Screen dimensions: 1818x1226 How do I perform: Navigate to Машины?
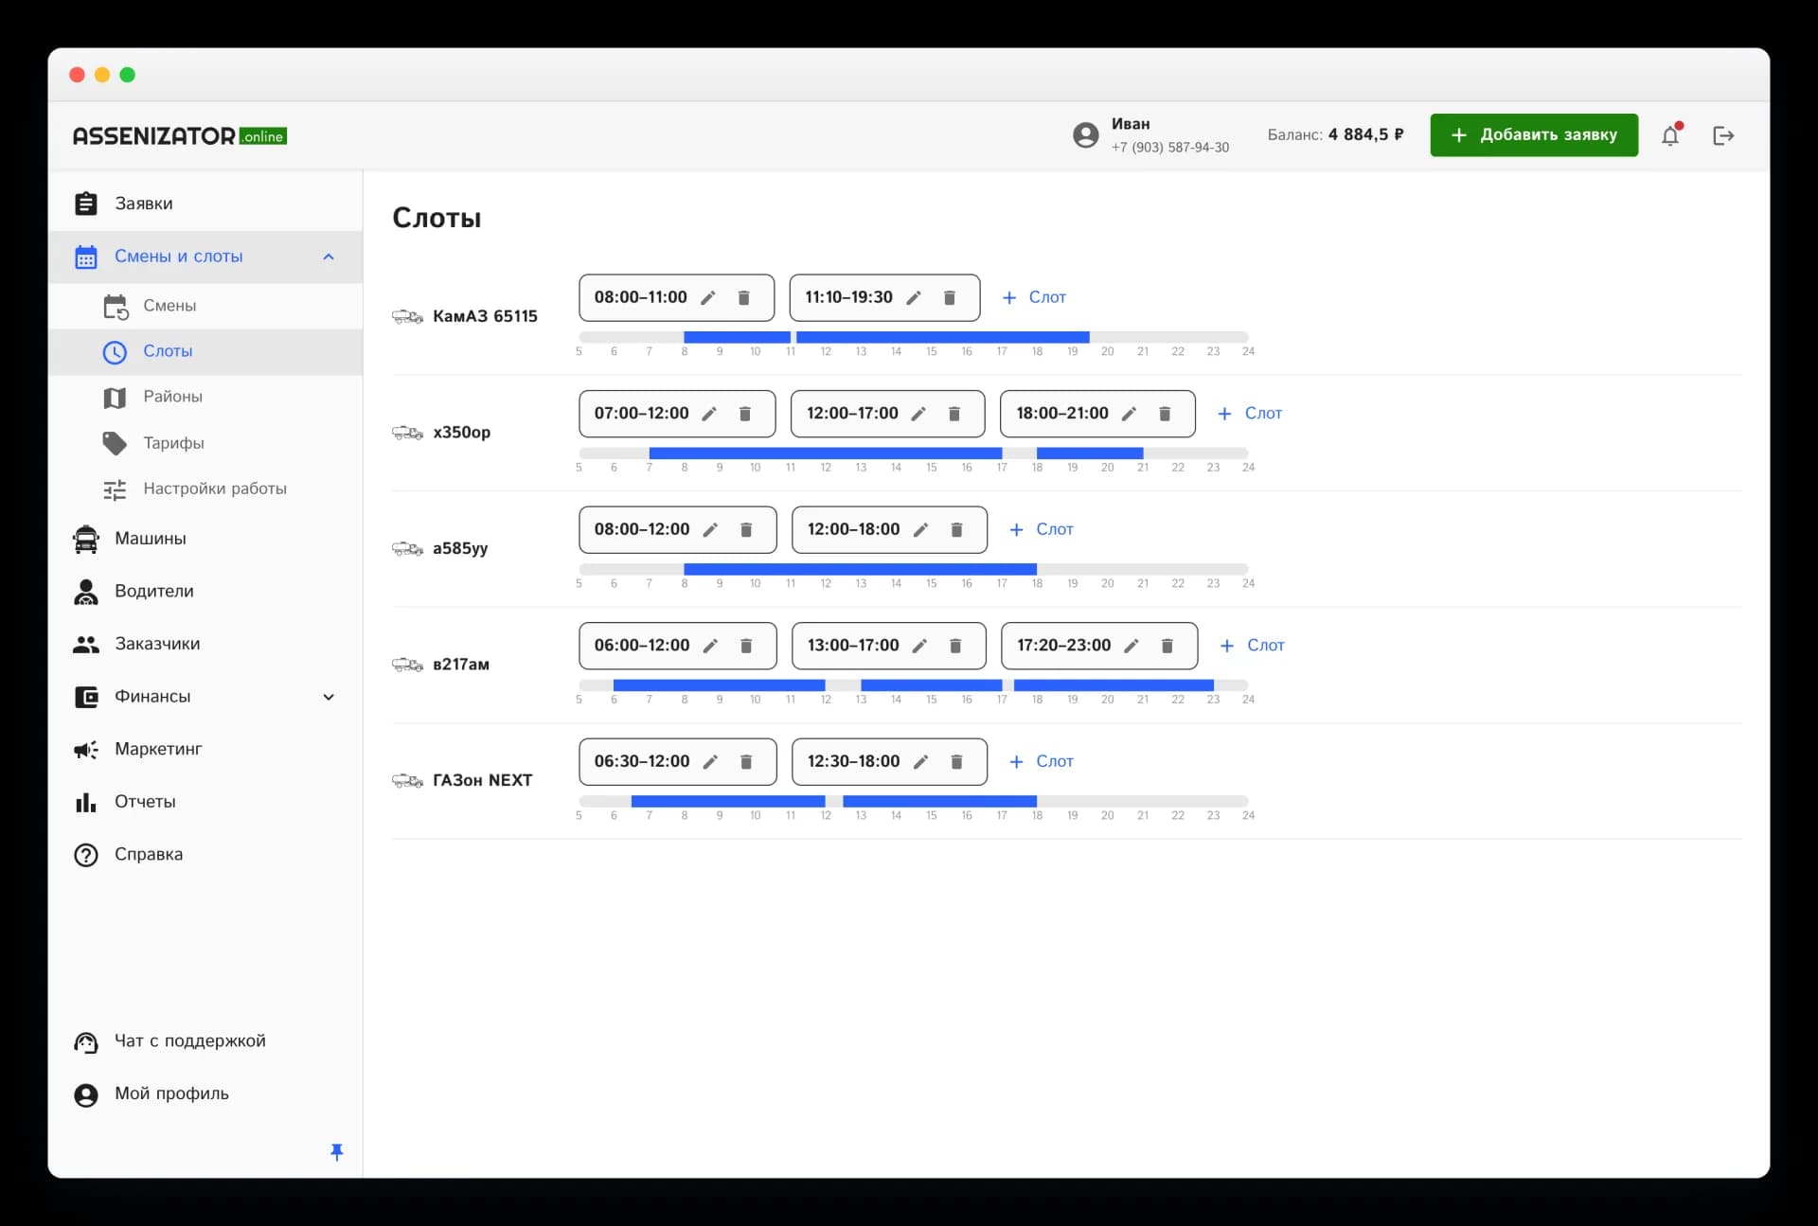pos(205,539)
